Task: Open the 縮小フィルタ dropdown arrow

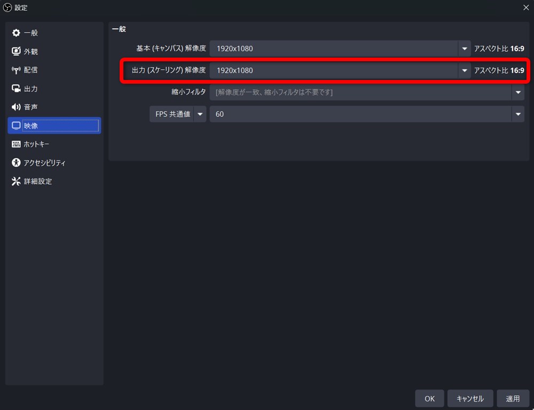Action: [x=518, y=92]
